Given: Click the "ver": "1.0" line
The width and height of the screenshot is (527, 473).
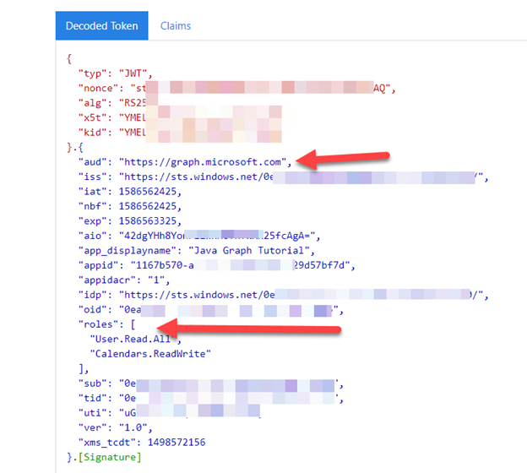Looking at the screenshot, I should point(115,427).
